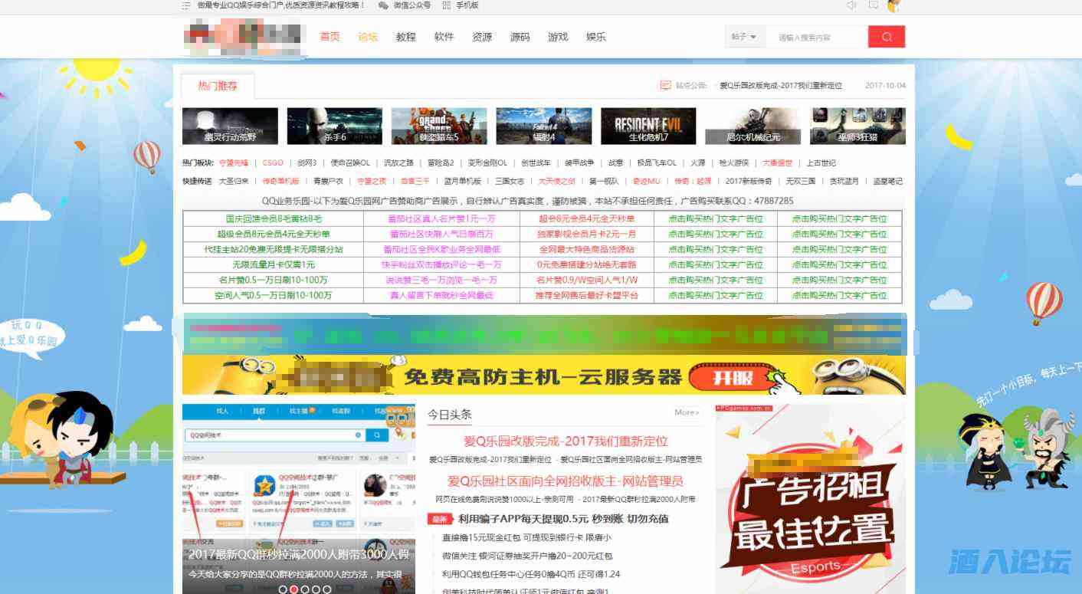Image resolution: width=1082 pixels, height=594 pixels.
Task: Click the search content input field
Action: [x=815, y=37]
